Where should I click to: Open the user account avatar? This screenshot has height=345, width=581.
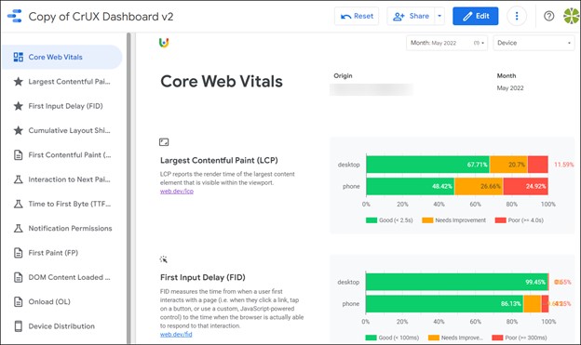tap(572, 16)
